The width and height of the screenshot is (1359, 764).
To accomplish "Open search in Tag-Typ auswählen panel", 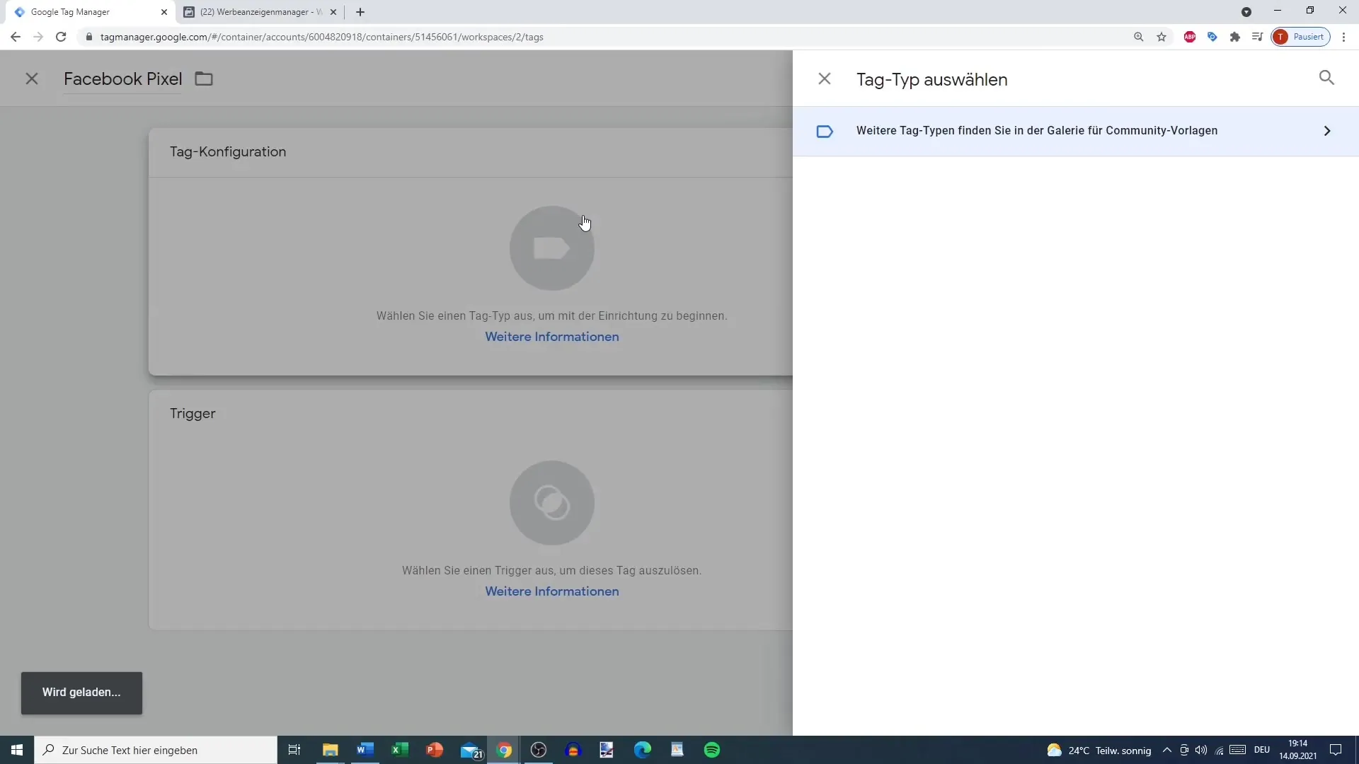I will (1326, 78).
